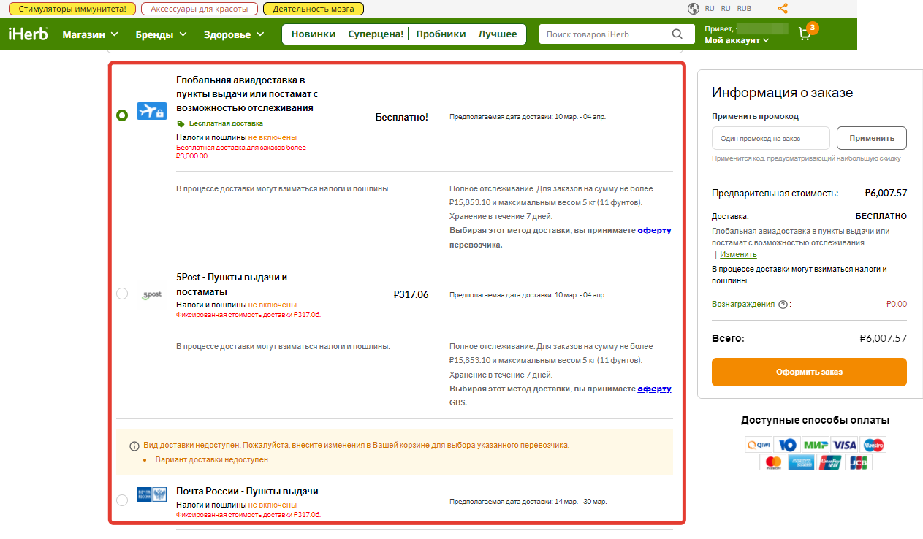
Task: Click the Доступные способы оплаты heading
Action: [x=815, y=420]
